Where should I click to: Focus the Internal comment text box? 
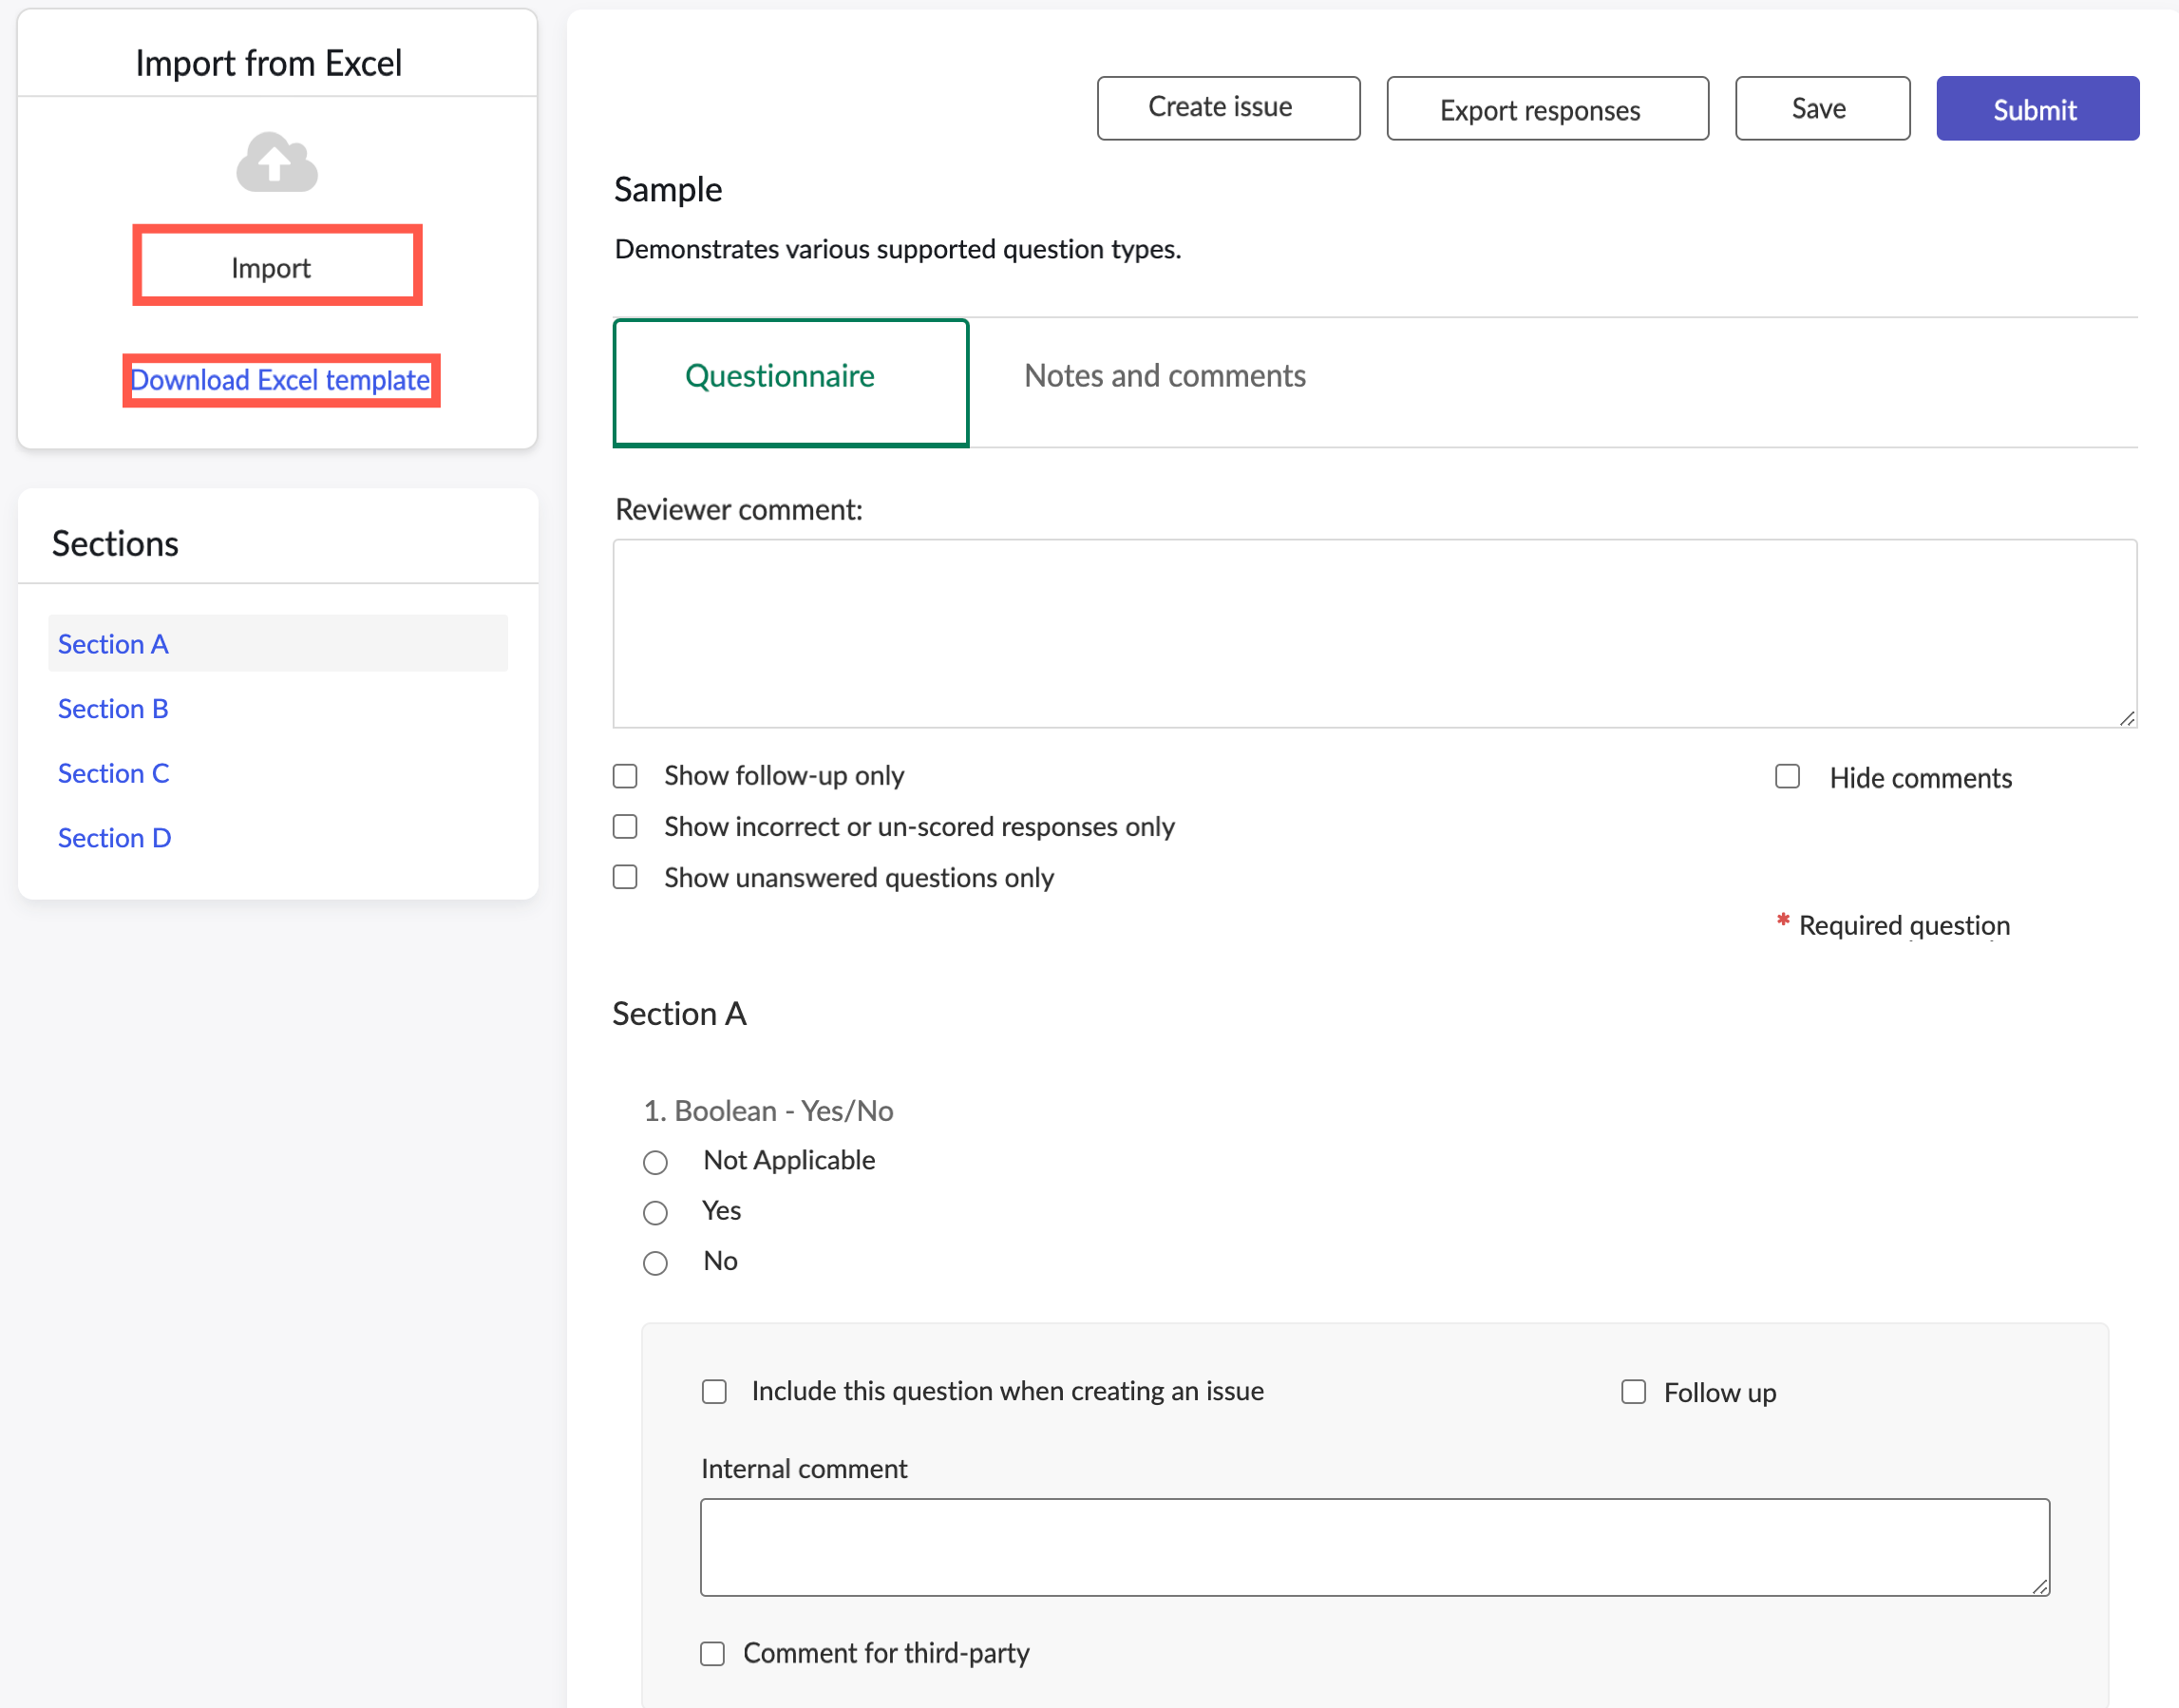(1375, 1547)
